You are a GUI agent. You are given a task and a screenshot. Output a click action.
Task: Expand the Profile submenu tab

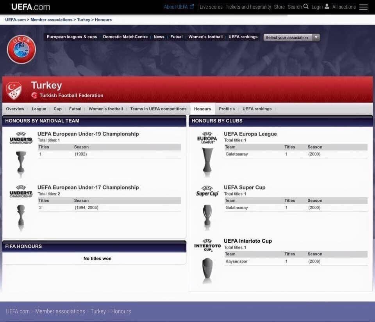227,109
